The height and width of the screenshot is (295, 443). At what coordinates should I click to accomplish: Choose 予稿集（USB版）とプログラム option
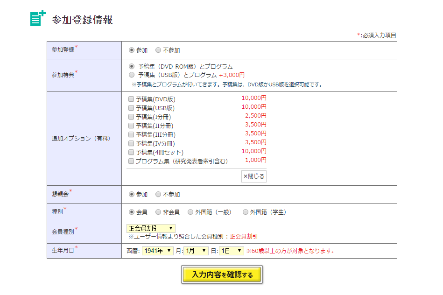[132, 75]
